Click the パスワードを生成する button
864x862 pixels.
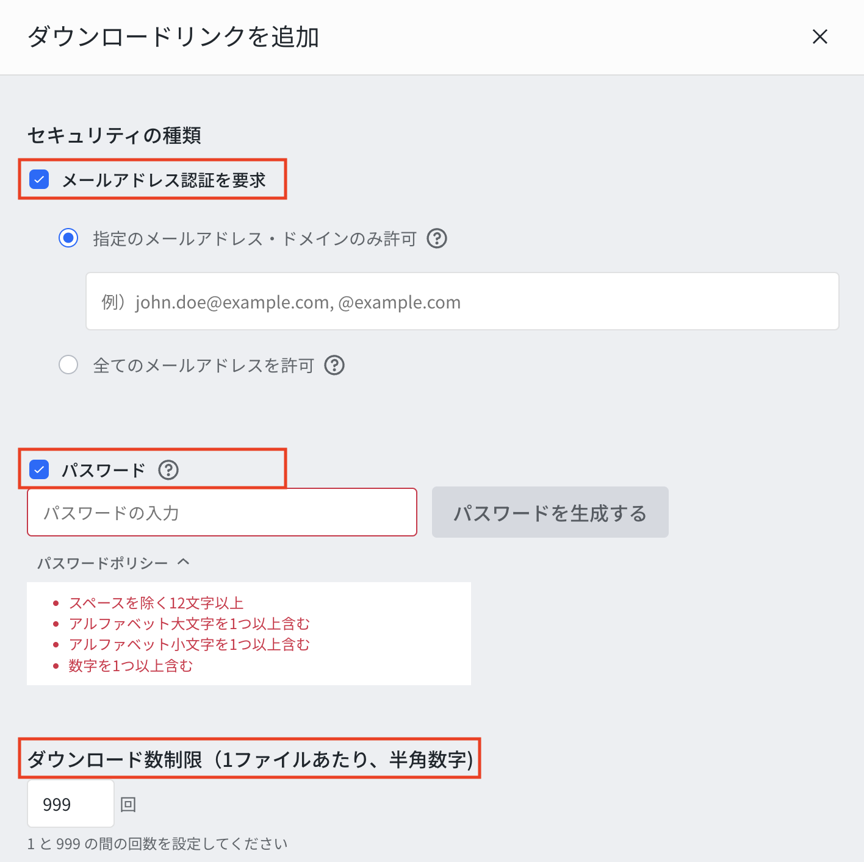(x=550, y=512)
